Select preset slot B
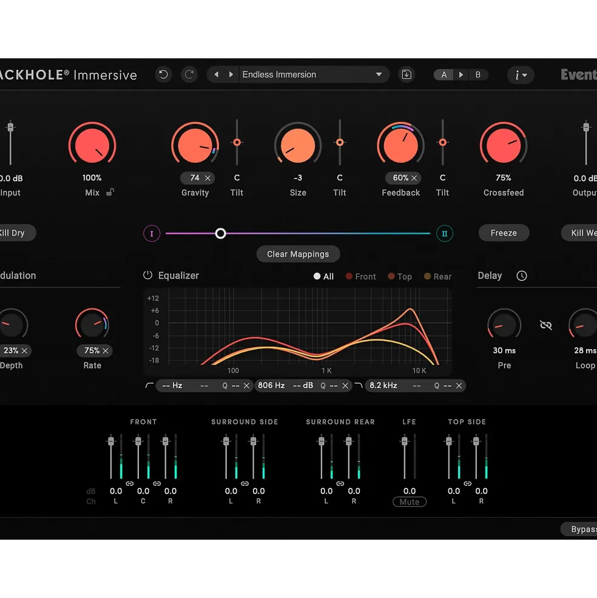This screenshot has height=598, width=597. 477,75
